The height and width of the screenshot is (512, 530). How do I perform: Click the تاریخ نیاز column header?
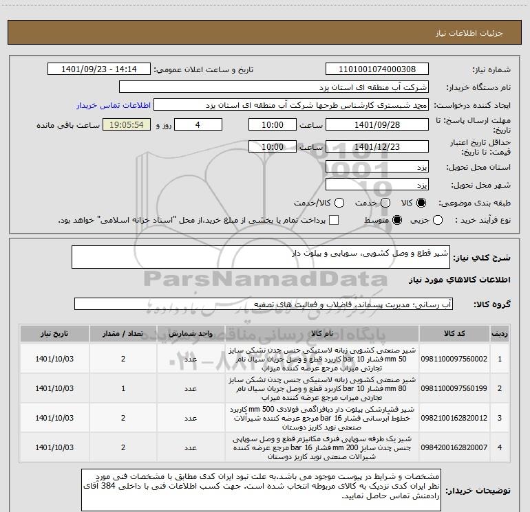[x=54, y=333]
